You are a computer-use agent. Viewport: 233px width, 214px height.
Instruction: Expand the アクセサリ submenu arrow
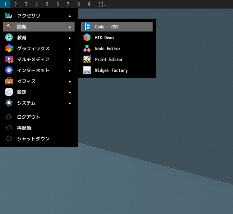(x=70, y=16)
